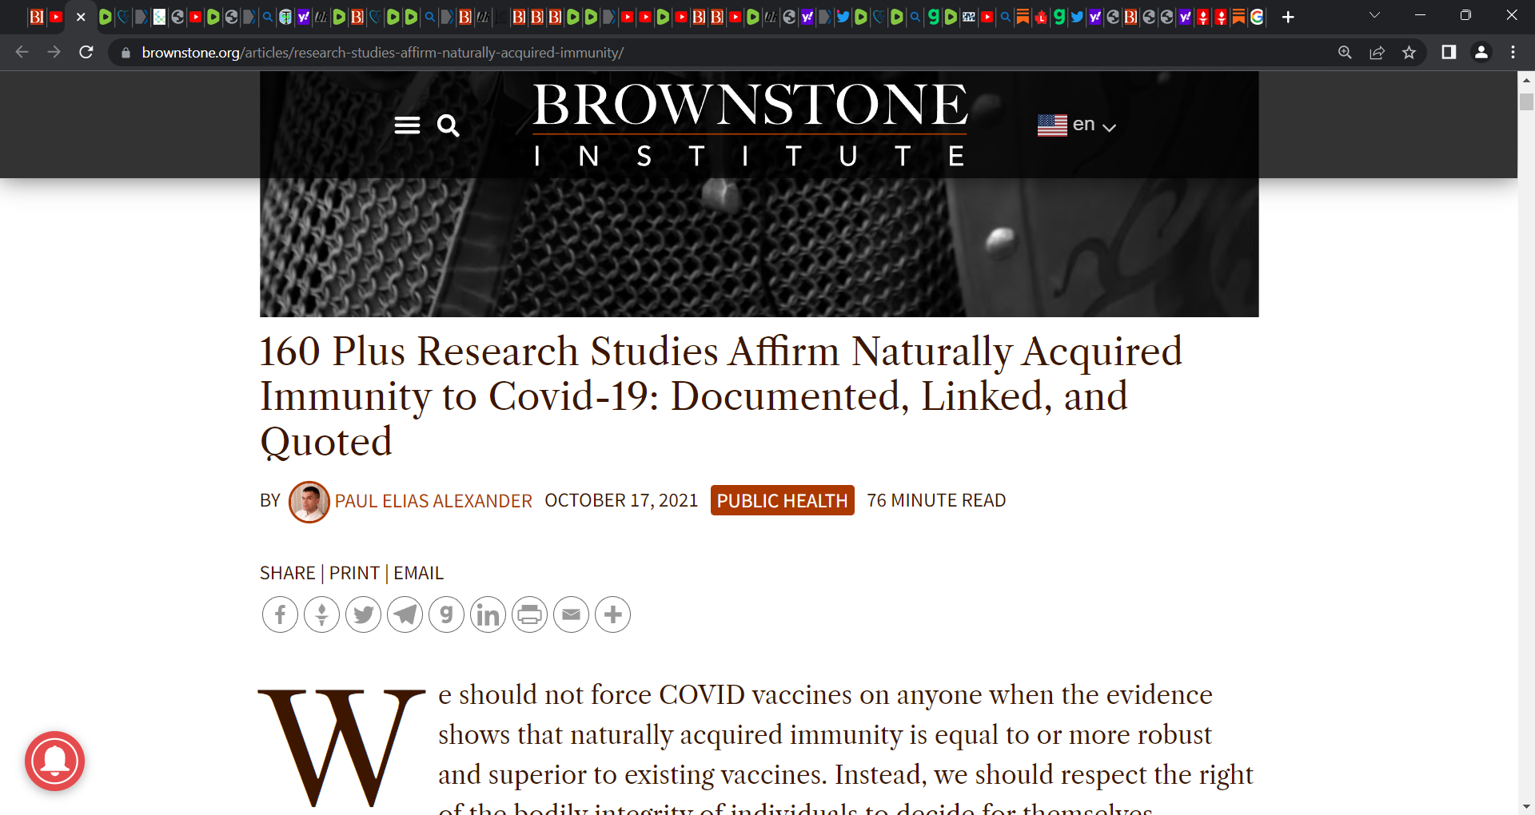
Task: Open author Paul Elias Alexander page
Action: [433, 501]
